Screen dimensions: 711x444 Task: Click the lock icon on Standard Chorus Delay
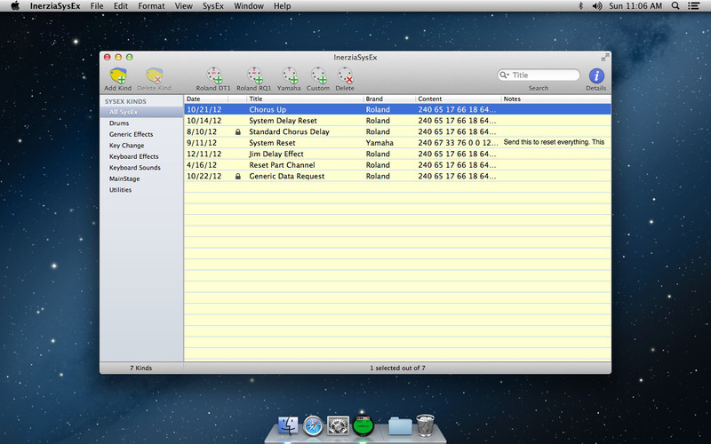[238, 131]
